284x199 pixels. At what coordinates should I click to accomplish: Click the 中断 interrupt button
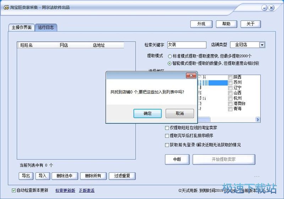click(x=177, y=160)
